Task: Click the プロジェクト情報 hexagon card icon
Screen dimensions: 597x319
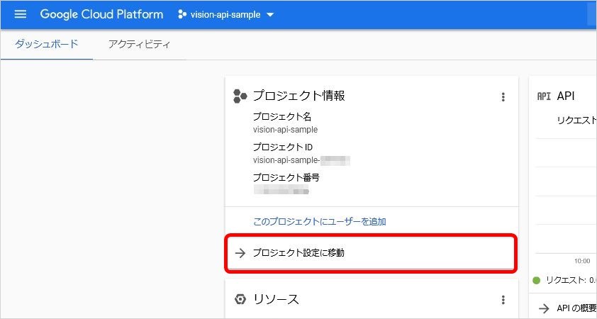Action: pos(240,96)
